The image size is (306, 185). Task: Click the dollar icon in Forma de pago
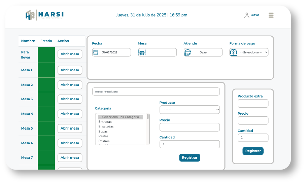(x=233, y=52)
